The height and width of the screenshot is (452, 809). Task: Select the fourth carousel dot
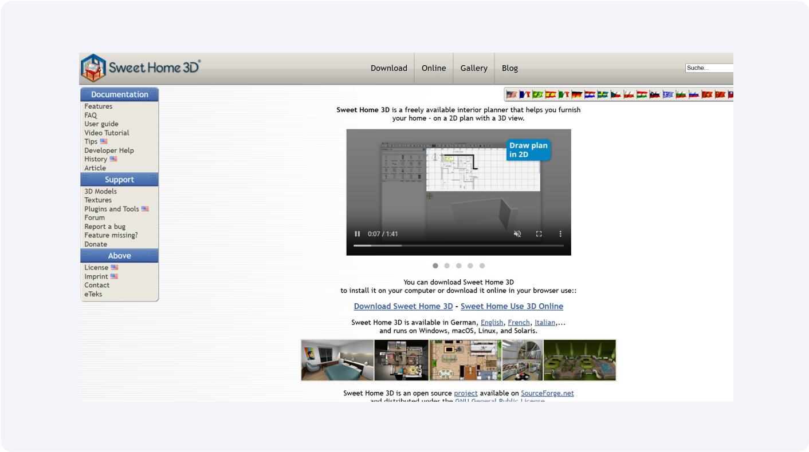pos(470,265)
